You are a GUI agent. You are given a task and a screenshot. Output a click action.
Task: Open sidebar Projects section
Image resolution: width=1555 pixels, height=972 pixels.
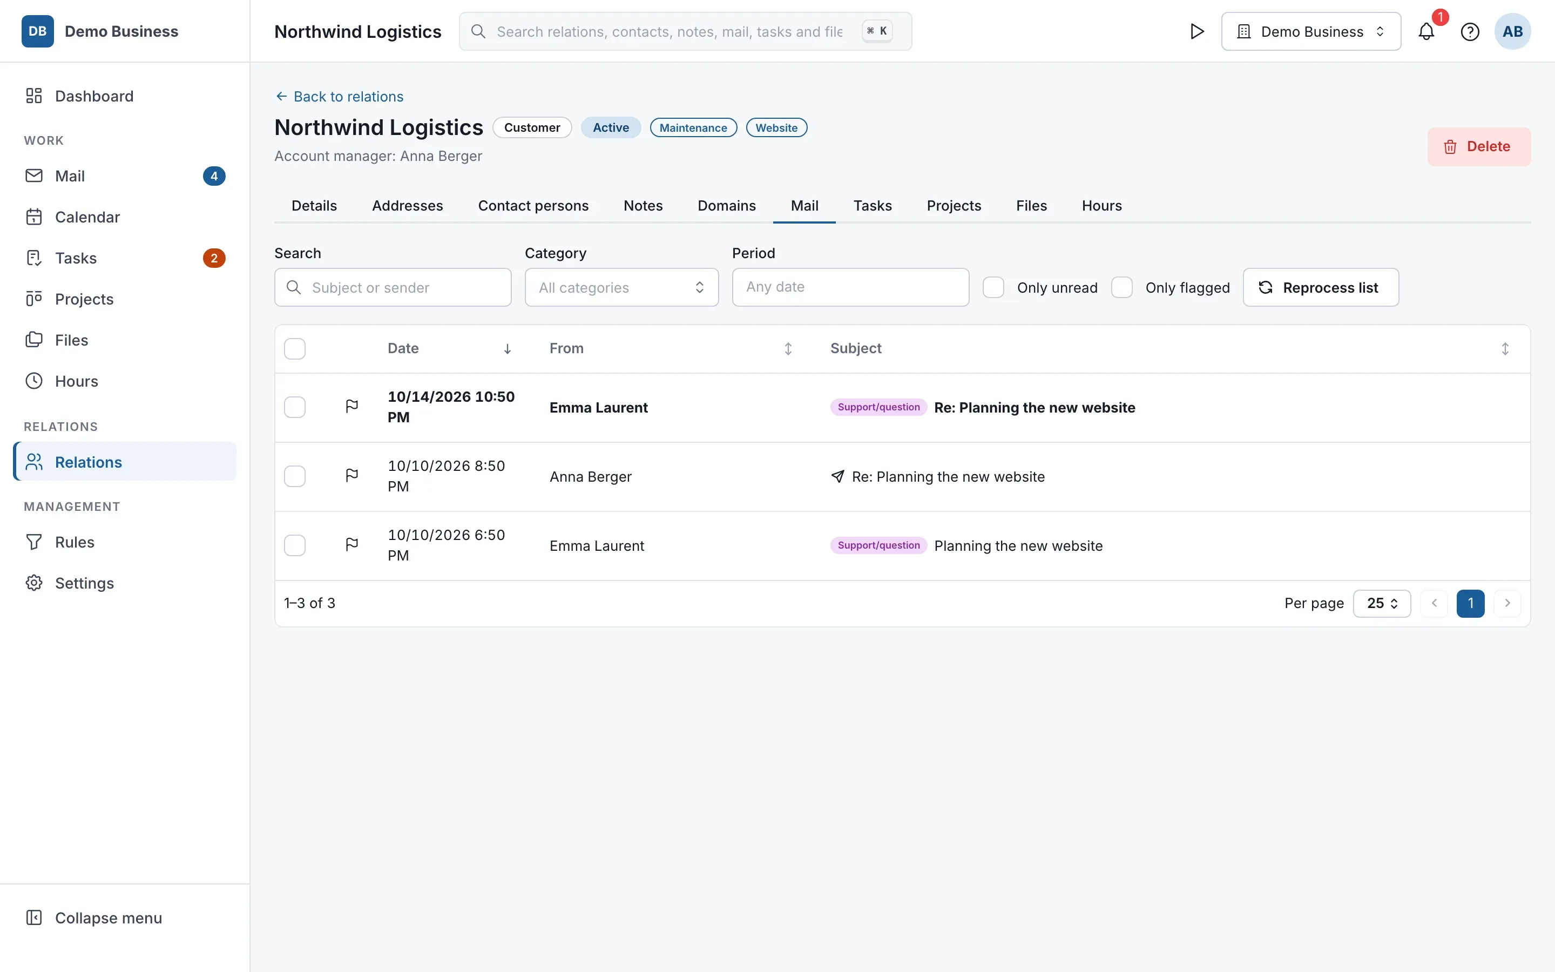pyautogui.click(x=125, y=299)
